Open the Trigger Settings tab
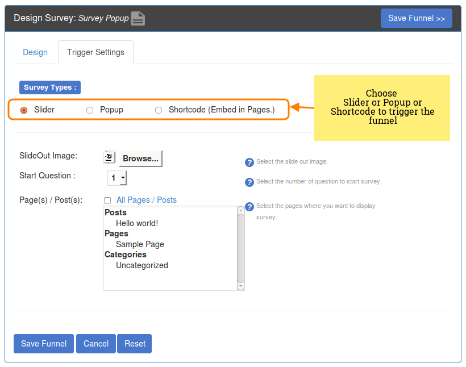466x367 pixels. [x=95, y=52]
